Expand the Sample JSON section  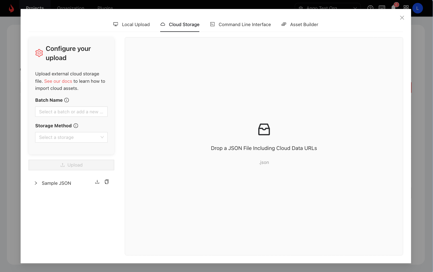click(36, 183)
